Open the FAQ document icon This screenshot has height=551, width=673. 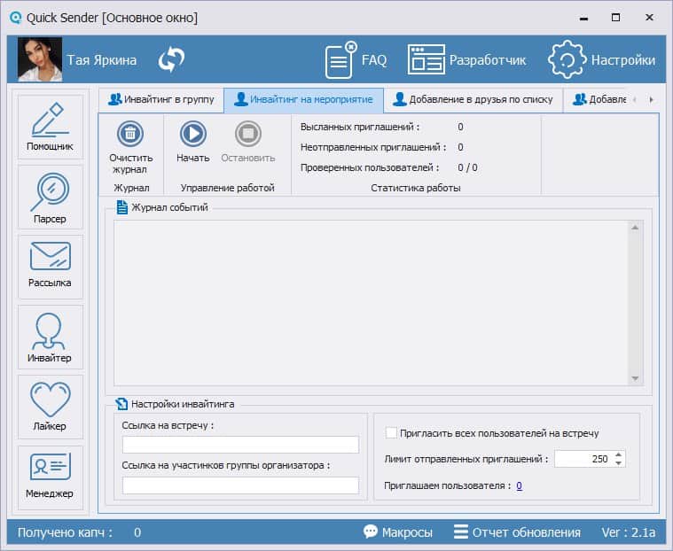click(x=340, y=60)
